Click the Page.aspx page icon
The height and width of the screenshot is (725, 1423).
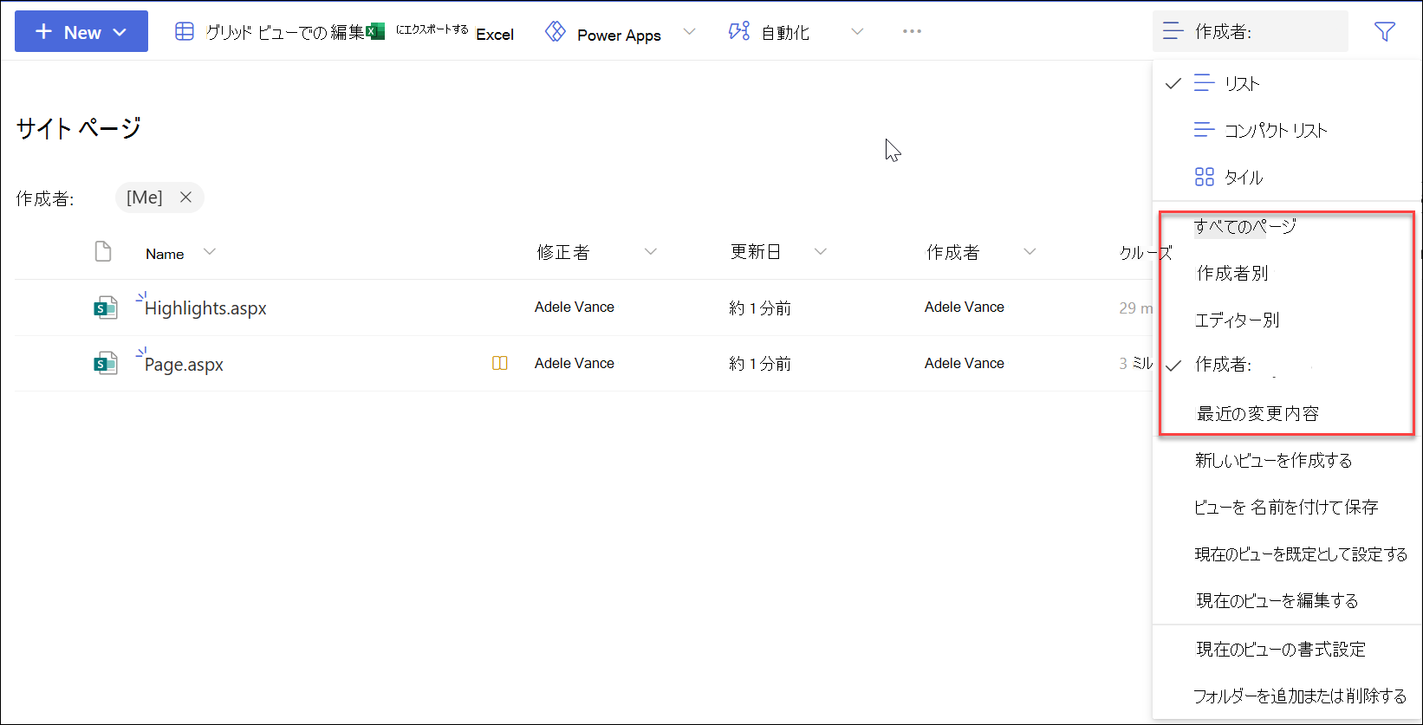tap(106, 364)
